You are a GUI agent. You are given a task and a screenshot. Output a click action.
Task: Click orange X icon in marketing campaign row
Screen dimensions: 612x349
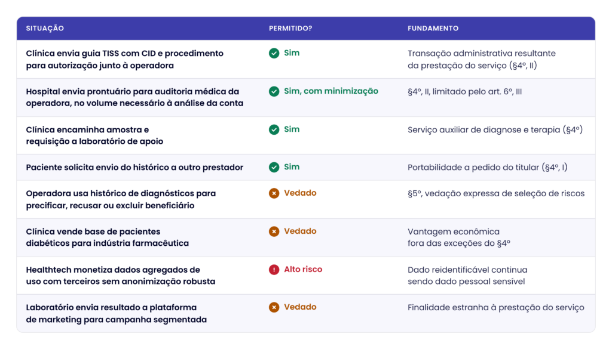pos(274,307)
